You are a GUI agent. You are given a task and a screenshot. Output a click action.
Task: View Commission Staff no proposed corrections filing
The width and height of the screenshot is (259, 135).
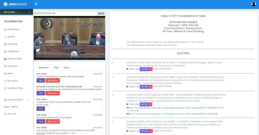click(x=41, y=109)
